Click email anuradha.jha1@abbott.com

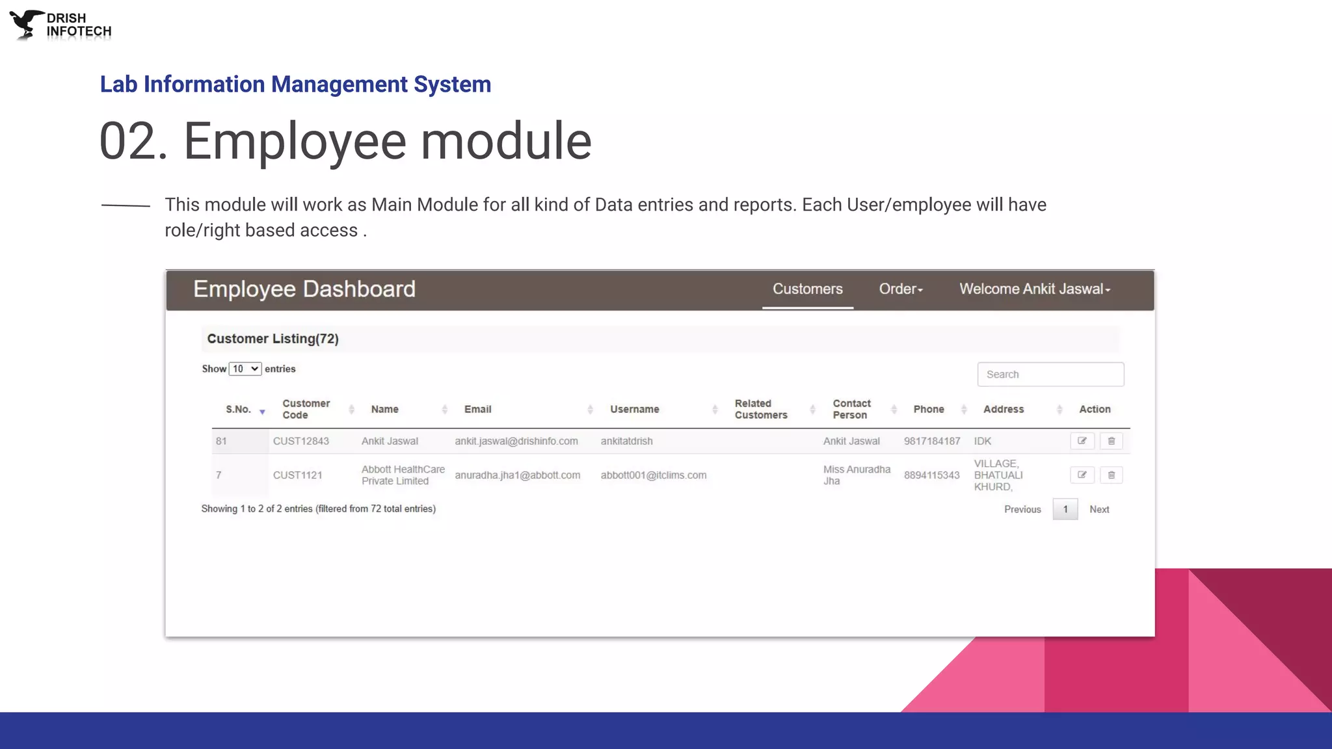pos(518,475)
